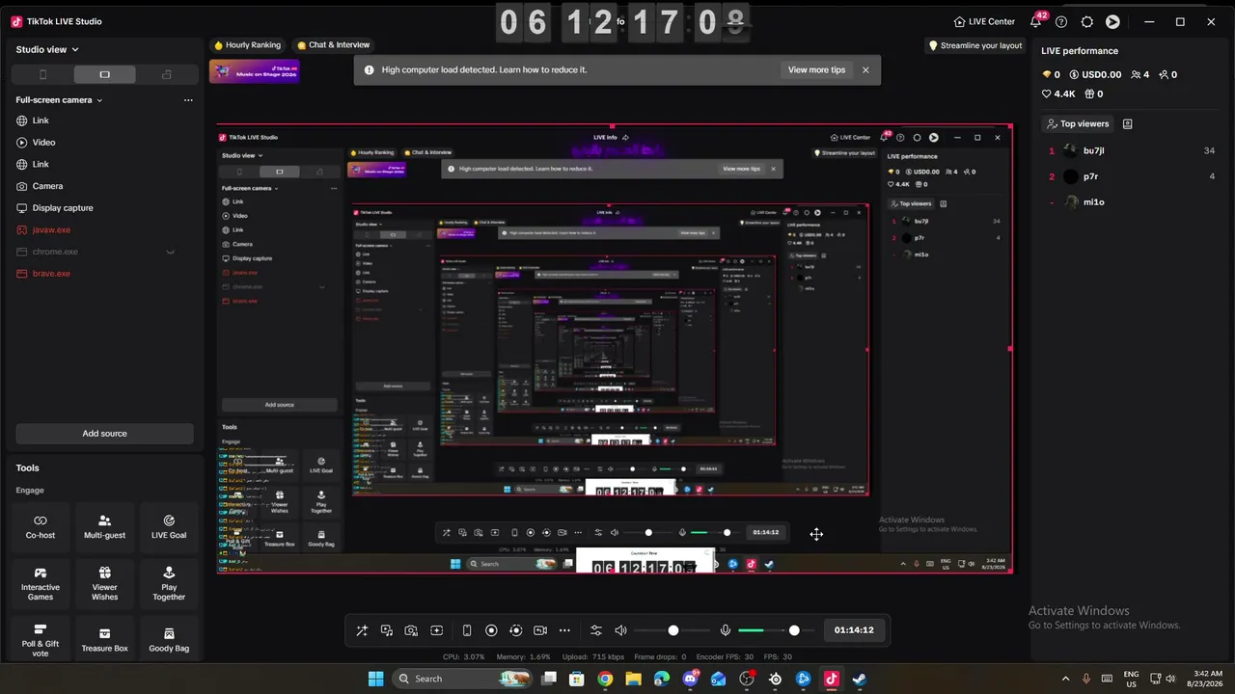Switch to portrait phone layout
The height and width of the screenshot is (694, 1235).
pos(42,74)
